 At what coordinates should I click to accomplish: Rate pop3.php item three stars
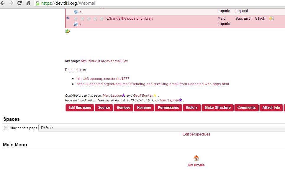tap(89, 19)
